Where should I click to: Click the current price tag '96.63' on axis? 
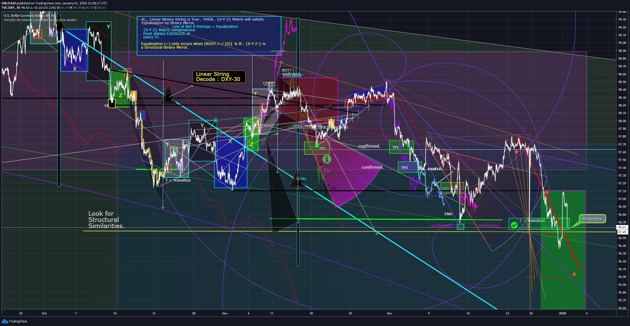click(x=622, y=227)
